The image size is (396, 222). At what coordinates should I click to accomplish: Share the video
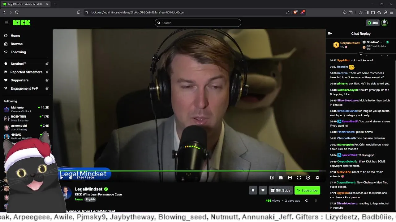[x=306, y=201]
